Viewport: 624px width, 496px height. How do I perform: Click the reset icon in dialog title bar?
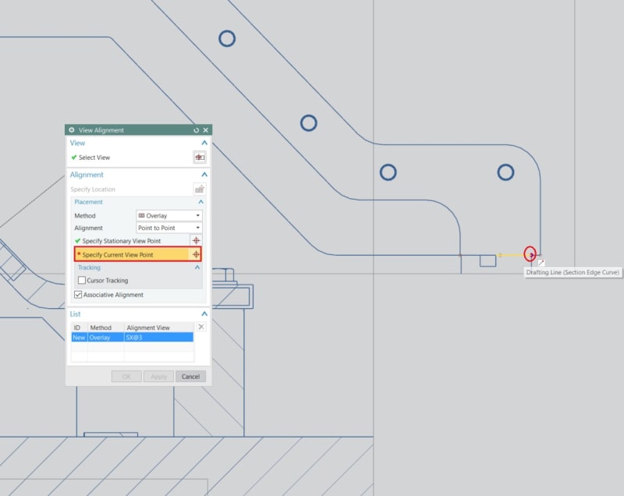click(x=197, y=130)
